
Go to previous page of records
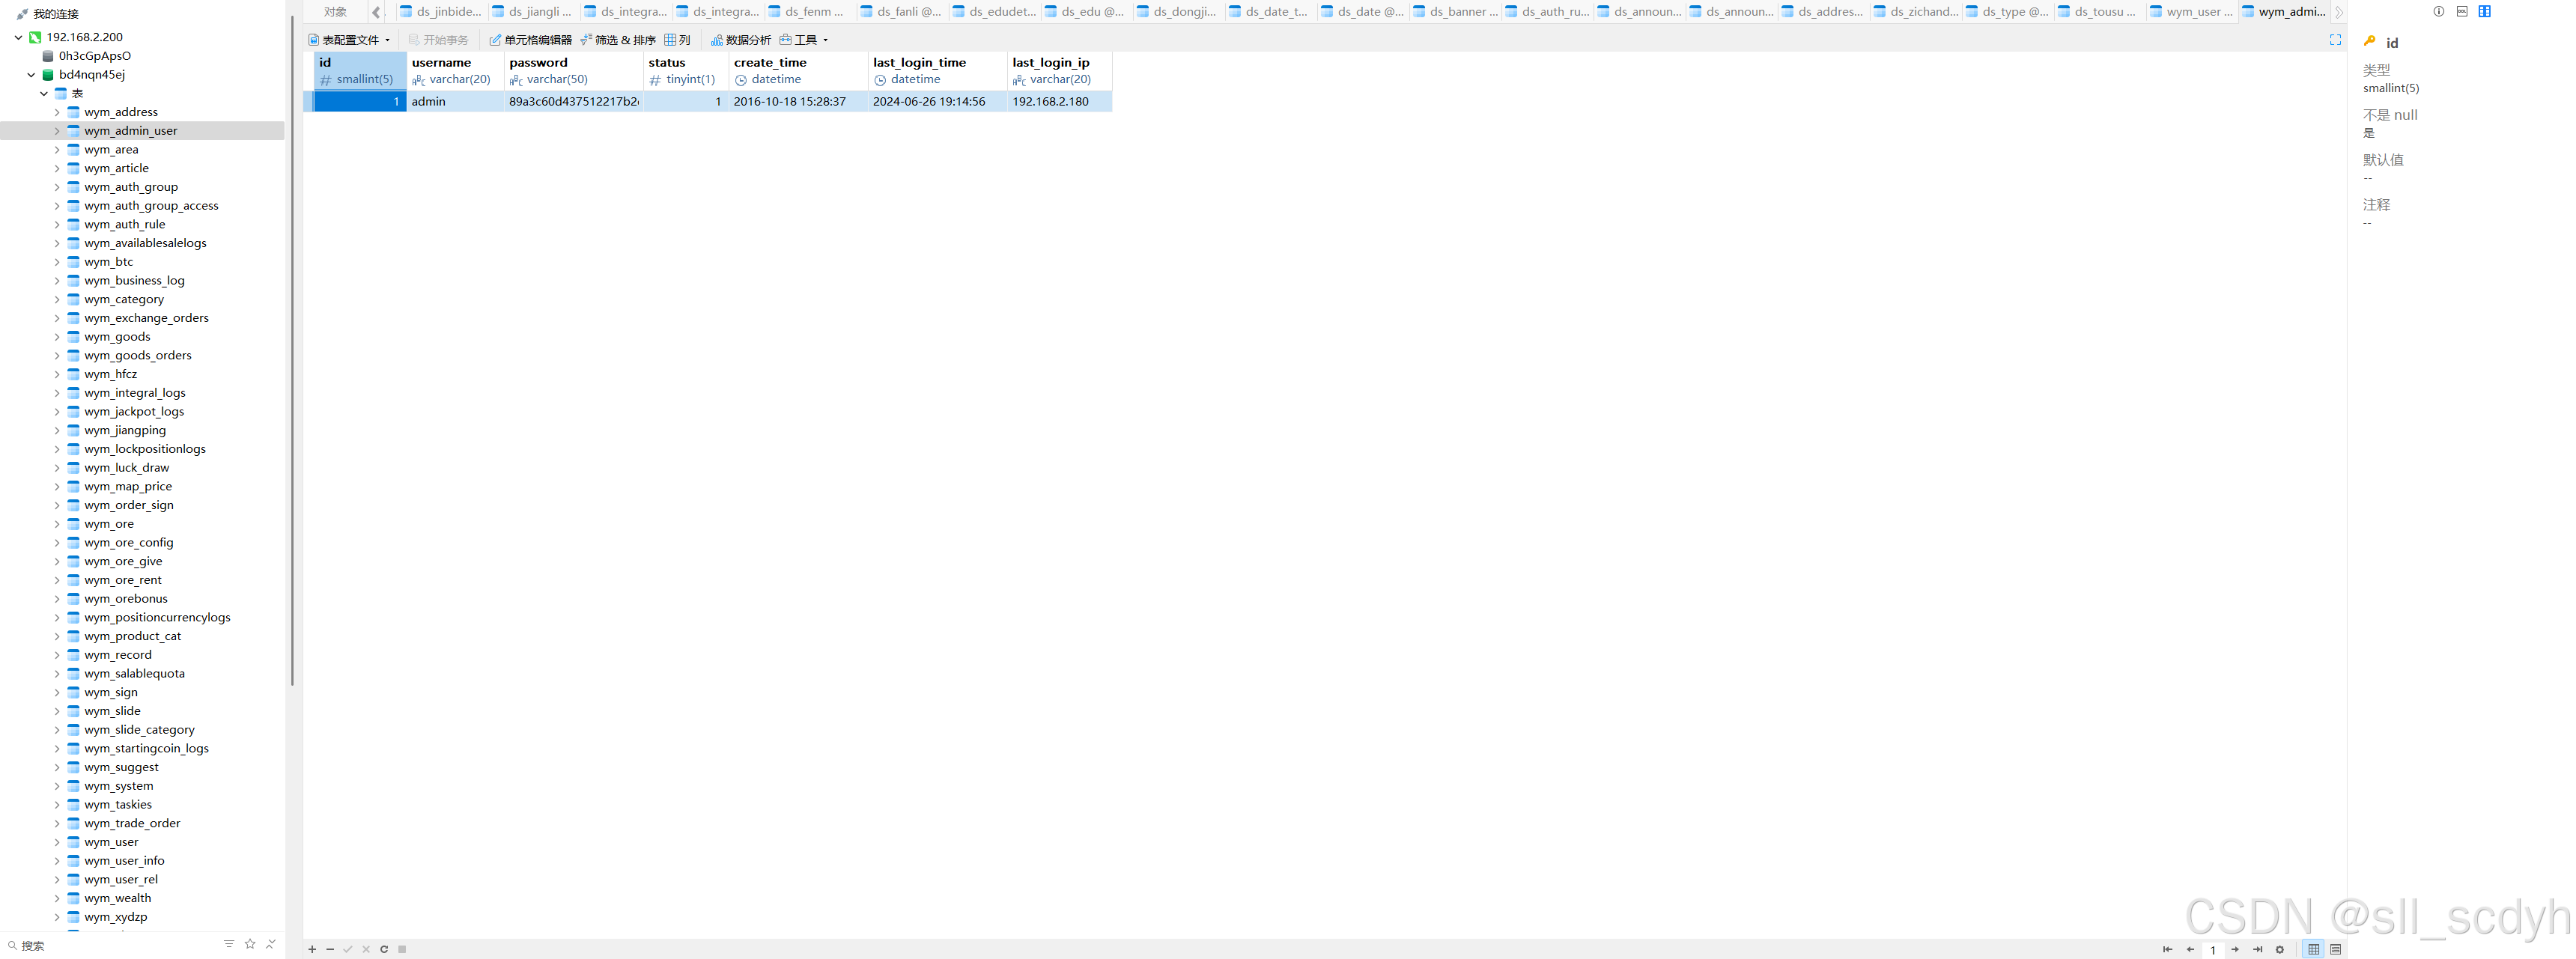2190,949
